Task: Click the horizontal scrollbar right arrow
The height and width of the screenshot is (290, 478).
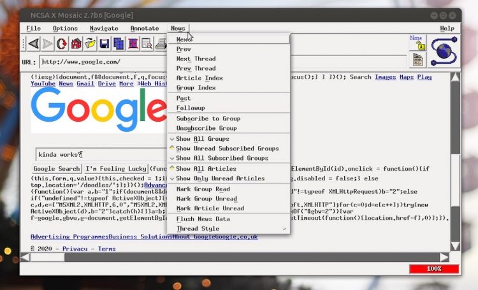Action: point(444,257)
